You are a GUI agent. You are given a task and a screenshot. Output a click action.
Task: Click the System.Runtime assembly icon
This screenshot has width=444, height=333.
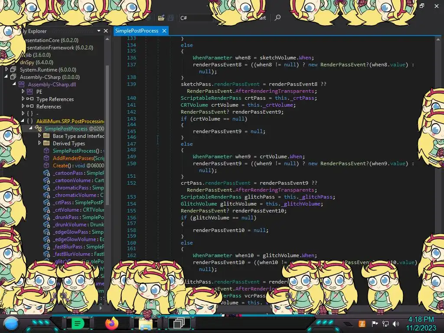click(x=13, y=69)
